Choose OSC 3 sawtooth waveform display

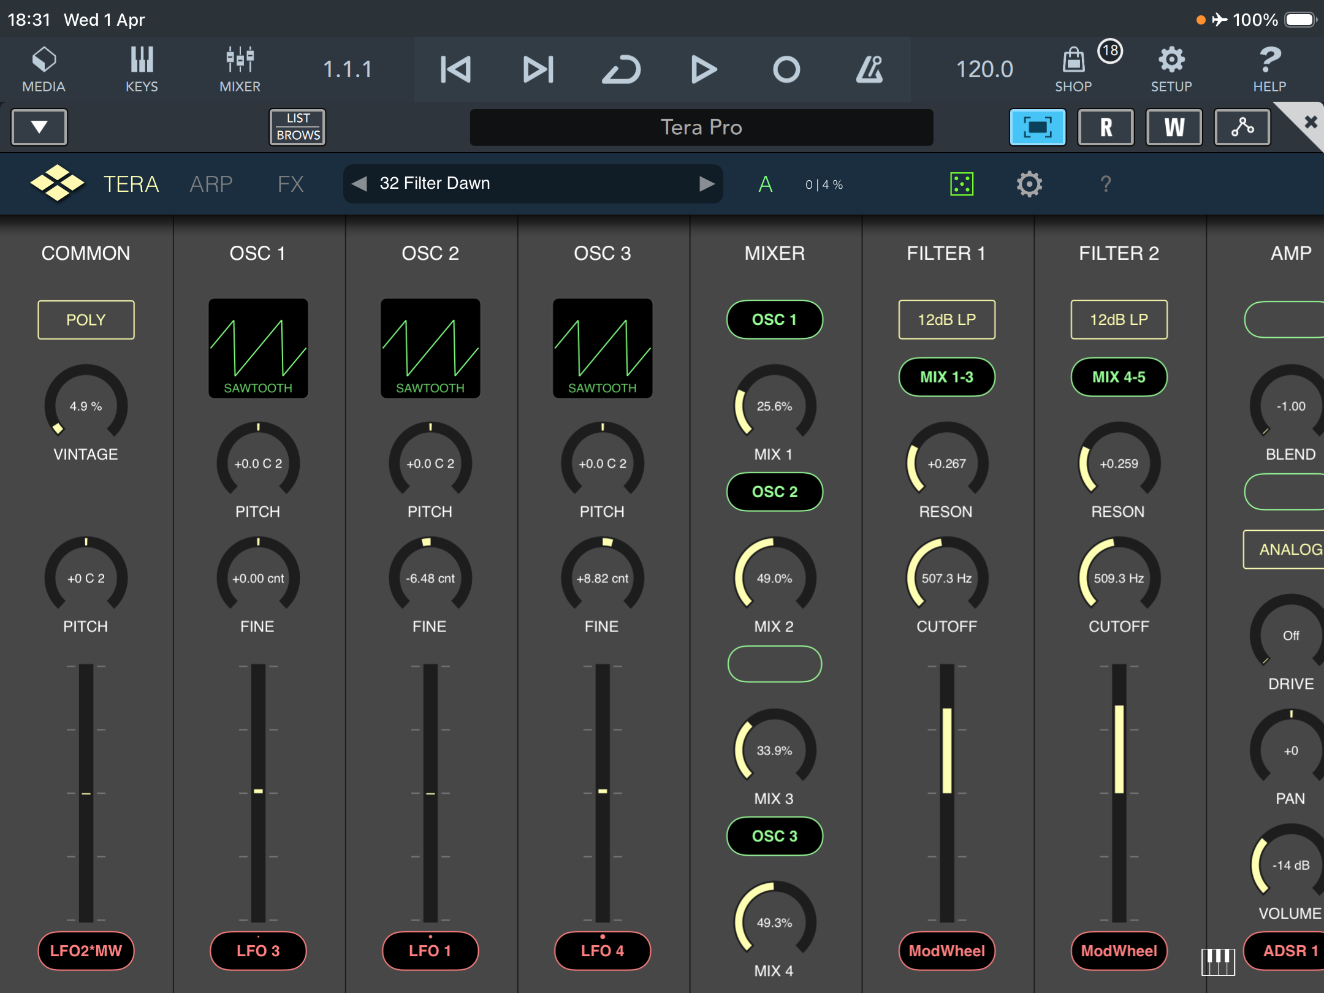(603, 348)
